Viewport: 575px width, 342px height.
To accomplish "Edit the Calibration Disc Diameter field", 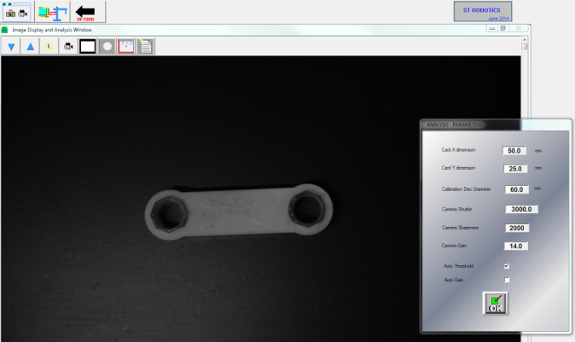I will [517, 189].
